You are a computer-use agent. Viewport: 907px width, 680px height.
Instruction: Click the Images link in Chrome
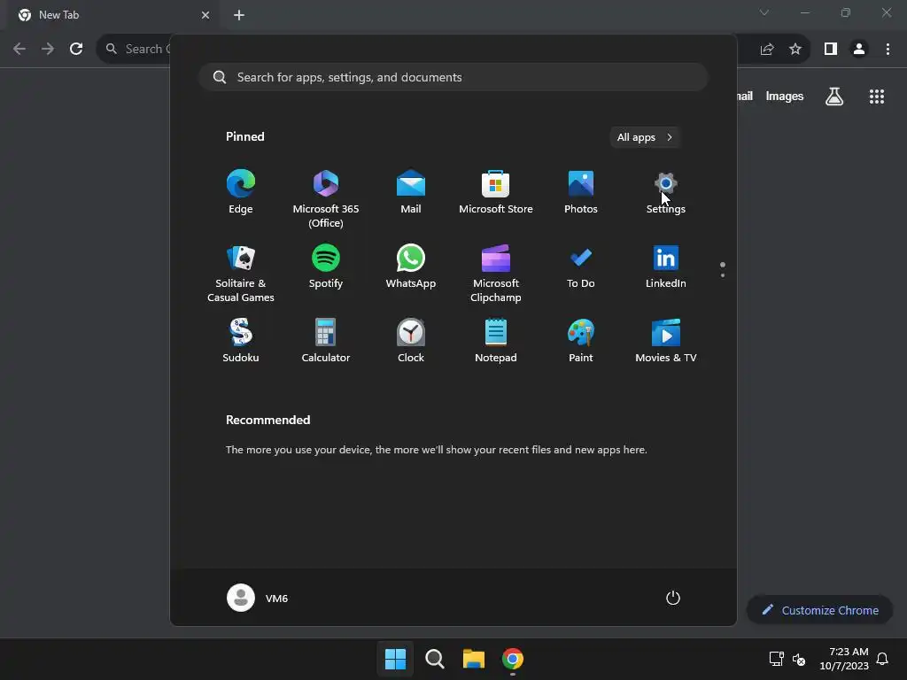[785, 97]
